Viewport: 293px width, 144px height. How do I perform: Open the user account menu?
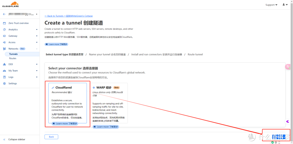[x=285, y=5]
